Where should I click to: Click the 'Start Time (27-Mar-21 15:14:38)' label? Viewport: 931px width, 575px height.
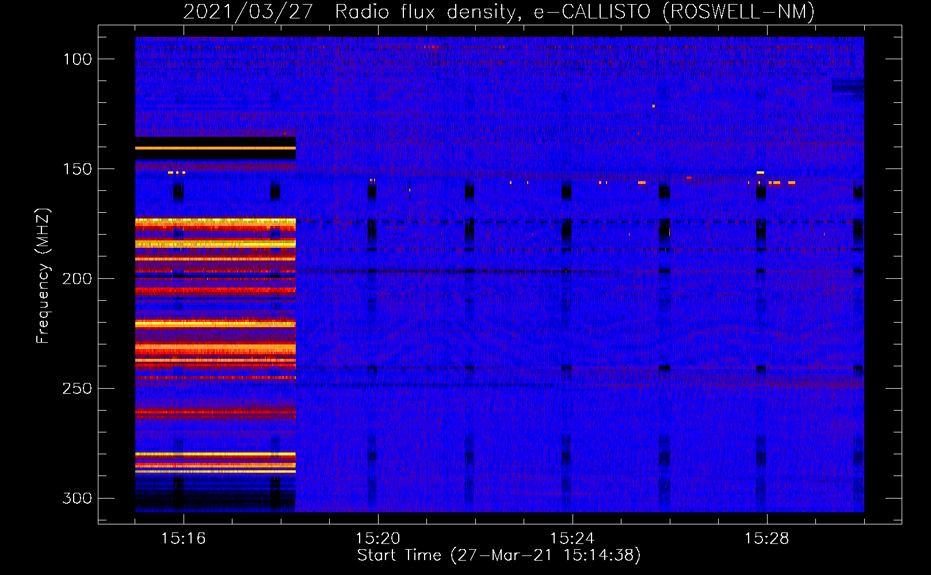[x=499, y=555]
